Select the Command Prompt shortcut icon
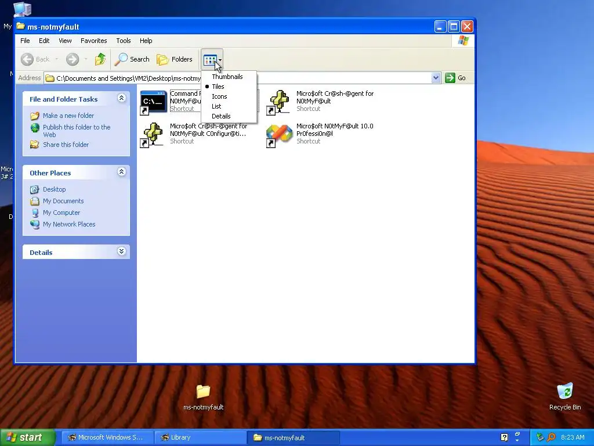The height and width of the screenshot is (446, 594). (153, 102)
